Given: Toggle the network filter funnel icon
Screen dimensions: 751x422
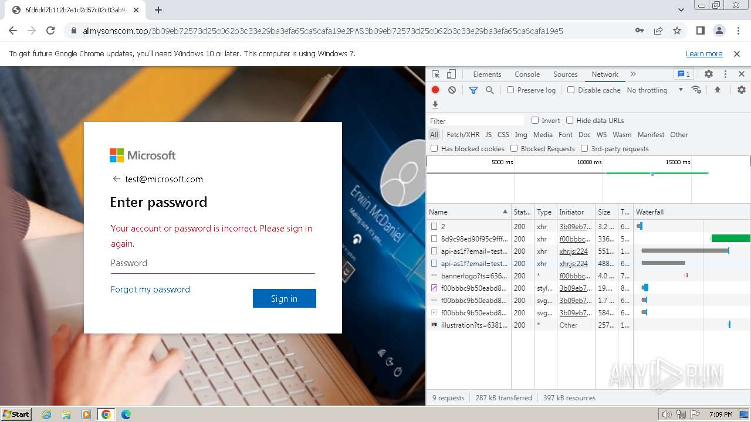Looking at the screenshot, I should pos(473,90).
